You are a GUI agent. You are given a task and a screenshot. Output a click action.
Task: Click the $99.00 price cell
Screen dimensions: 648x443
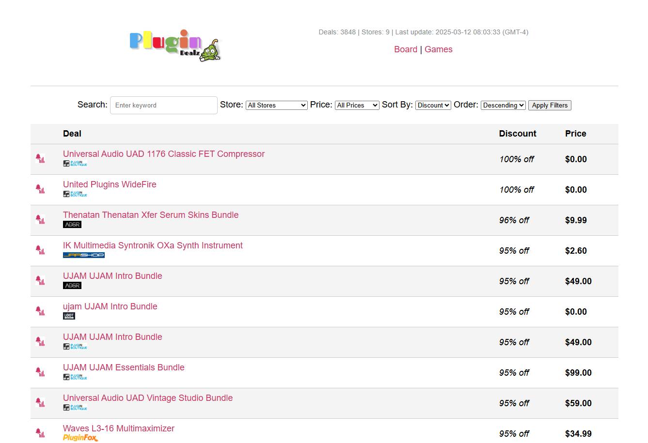click(578, 373)
